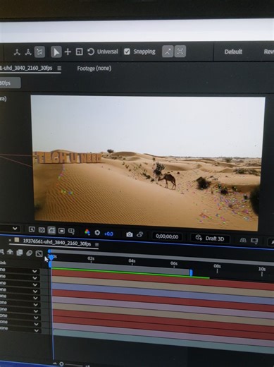The width and height of the screenshot is (274, 367).
Task: Switch to the Default workspace
Action: click(x=233, y=52)
